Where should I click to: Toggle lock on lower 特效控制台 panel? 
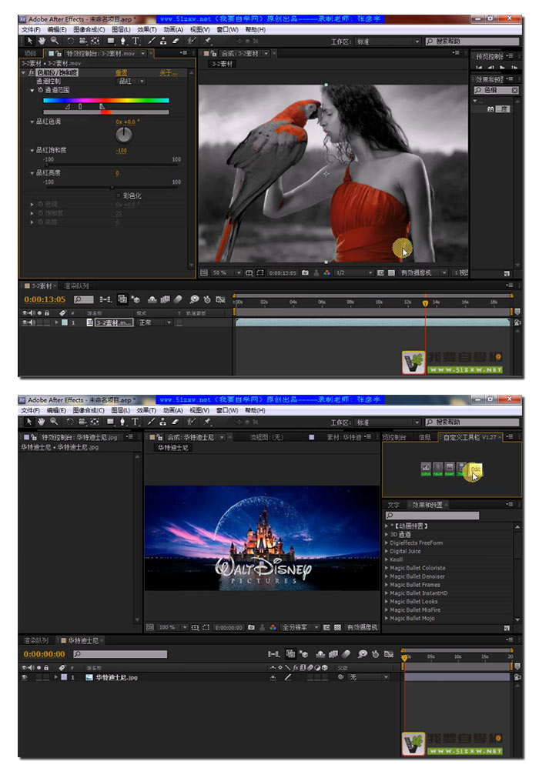[33, 437]
